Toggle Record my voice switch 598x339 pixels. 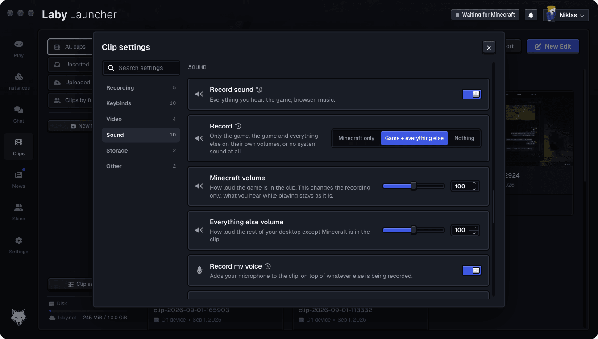tap(472, 270)
